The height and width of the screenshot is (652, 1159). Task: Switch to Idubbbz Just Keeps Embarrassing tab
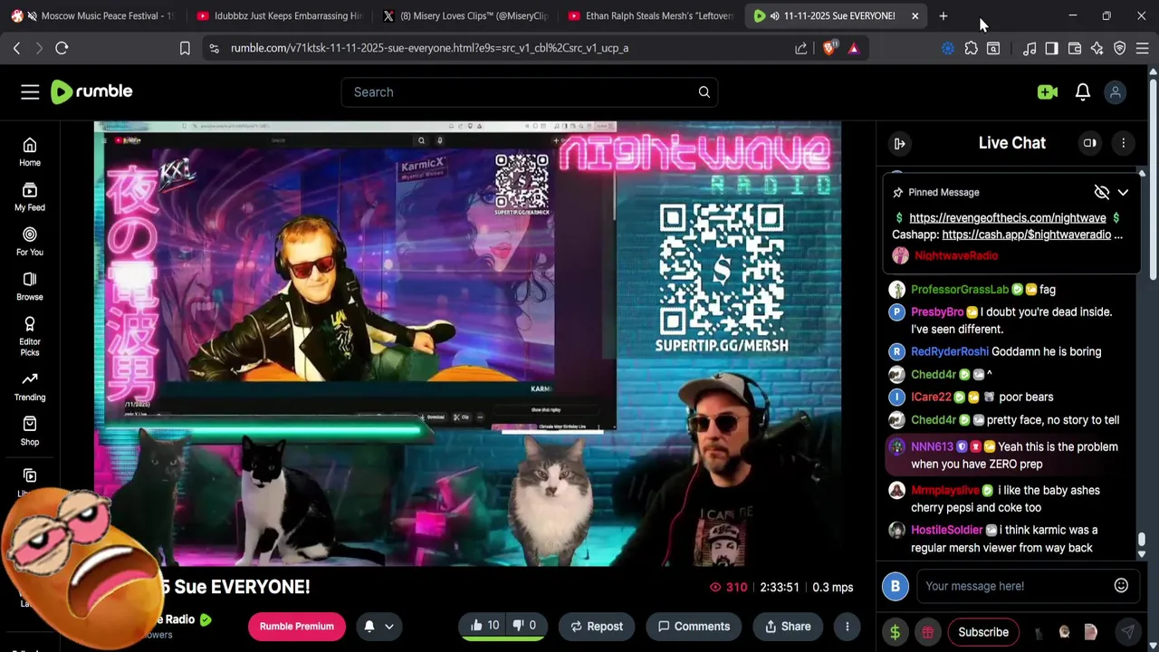[x=279, y=15]
